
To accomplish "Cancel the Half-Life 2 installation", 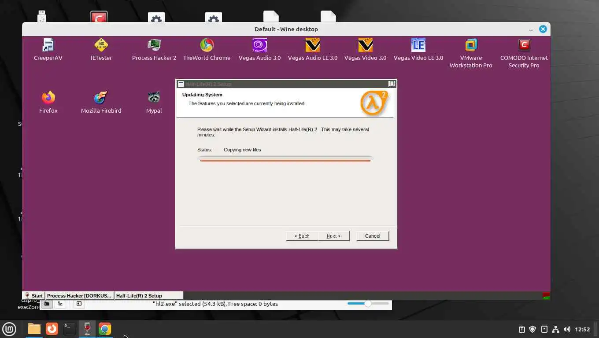I will point(373,236).
